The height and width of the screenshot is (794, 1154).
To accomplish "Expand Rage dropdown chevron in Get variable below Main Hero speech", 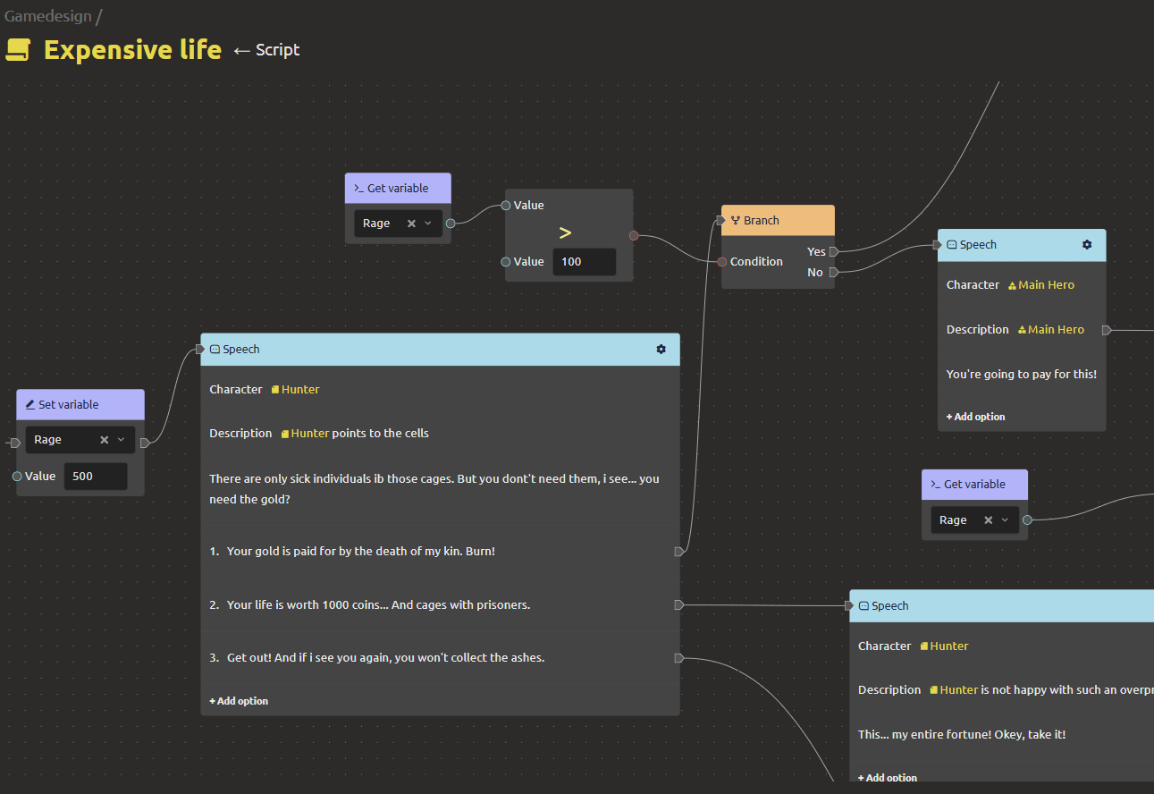I will coord(1005,520).
